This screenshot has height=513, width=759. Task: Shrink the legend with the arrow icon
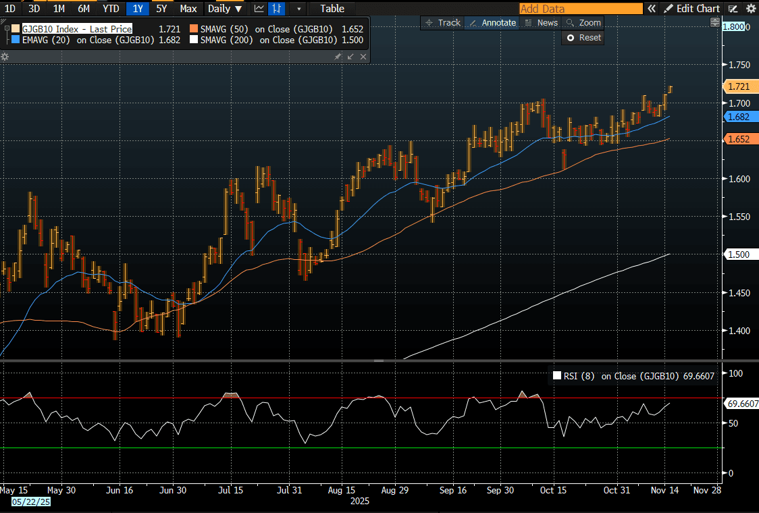[x=350, y=57]
